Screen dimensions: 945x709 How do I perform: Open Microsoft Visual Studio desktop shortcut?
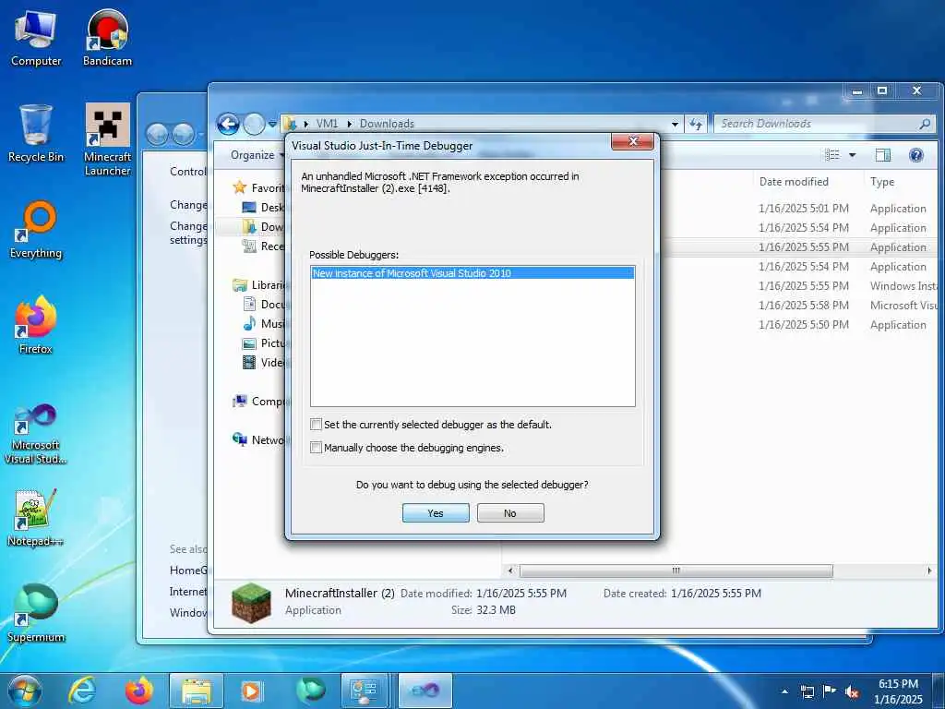point(36,434)
